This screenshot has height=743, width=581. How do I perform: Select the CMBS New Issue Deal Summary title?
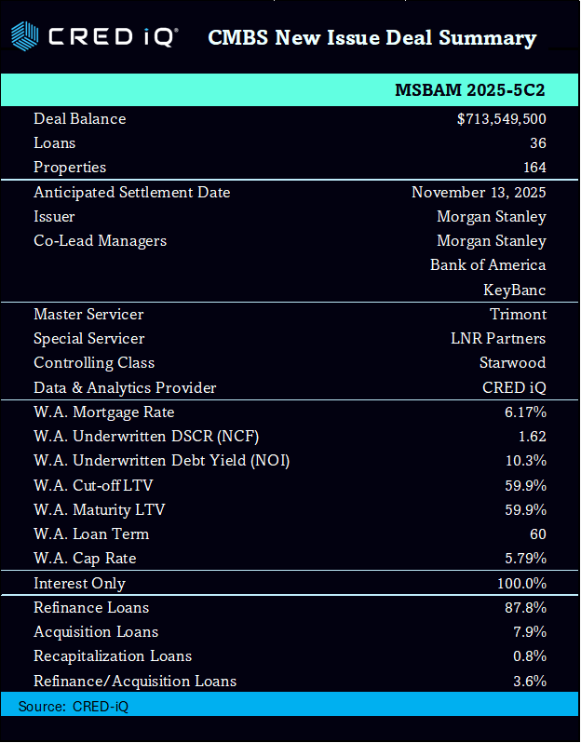(x=372, y=38)
